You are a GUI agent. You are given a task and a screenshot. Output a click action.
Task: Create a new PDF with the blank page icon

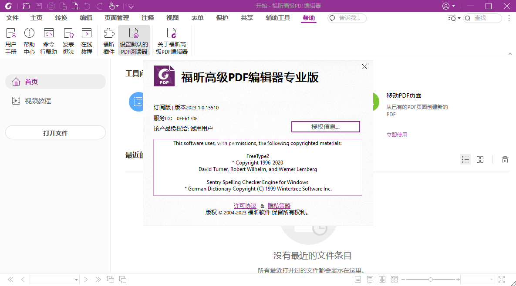(75, 6)
